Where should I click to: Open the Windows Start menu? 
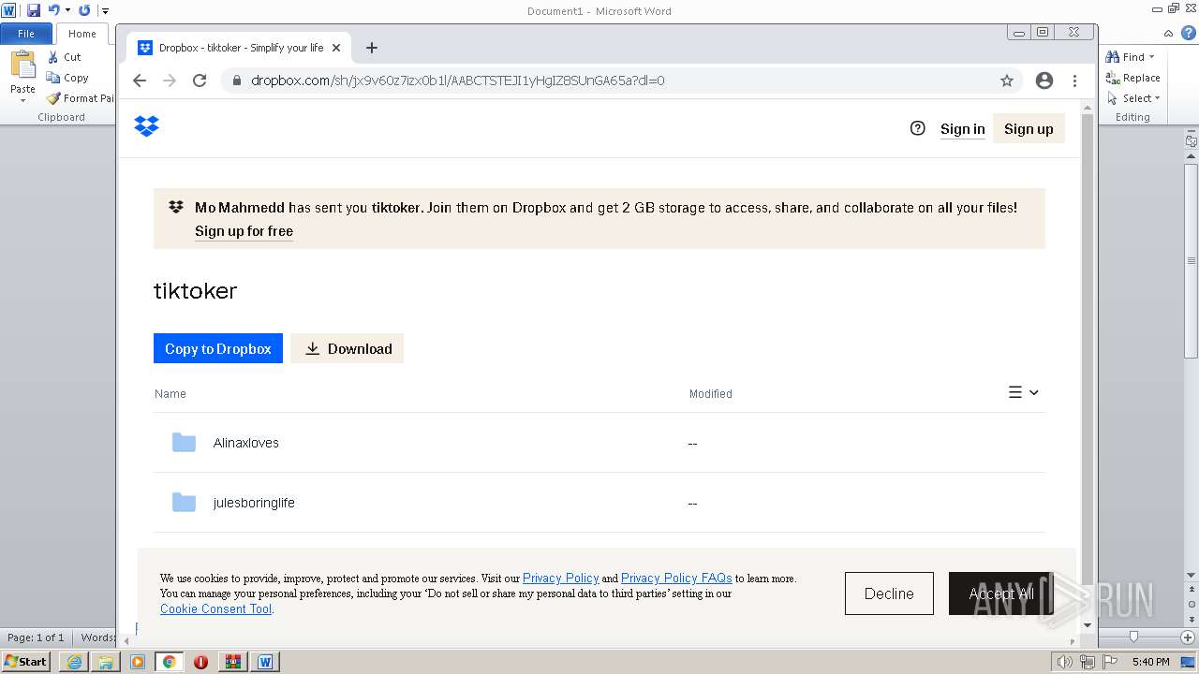26,662
